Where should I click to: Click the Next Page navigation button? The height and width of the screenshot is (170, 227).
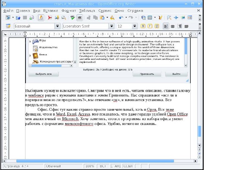(199, 157)
